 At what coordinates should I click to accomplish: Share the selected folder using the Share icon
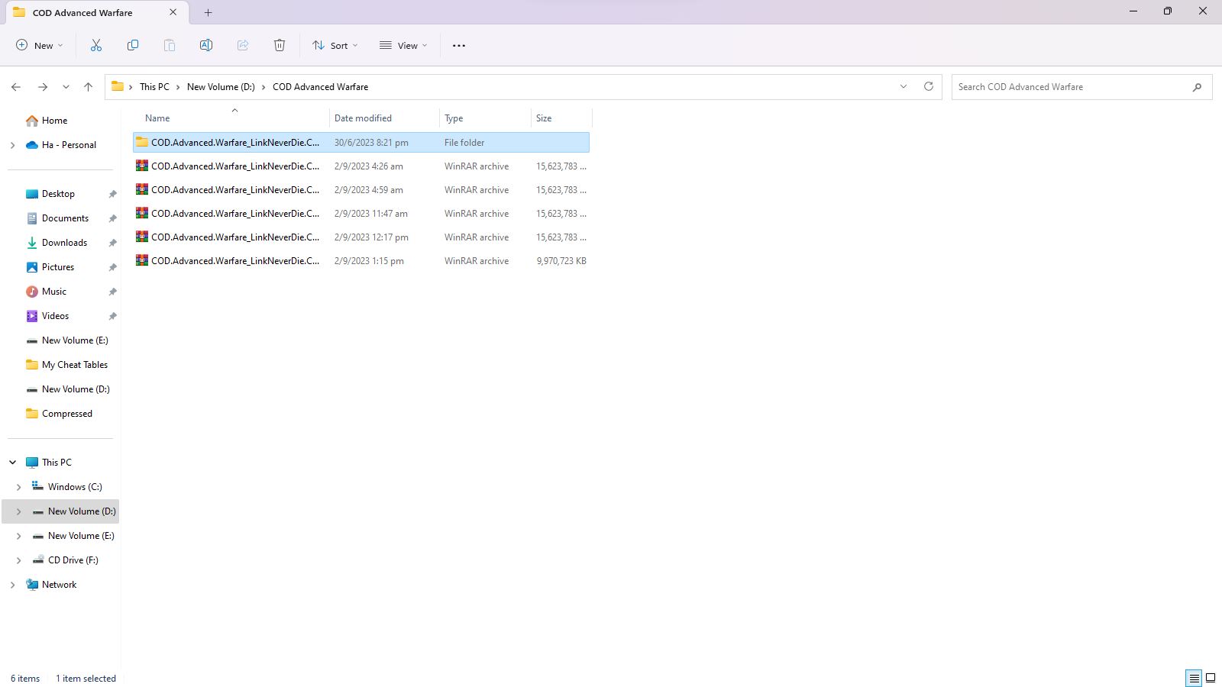point(243,45)
